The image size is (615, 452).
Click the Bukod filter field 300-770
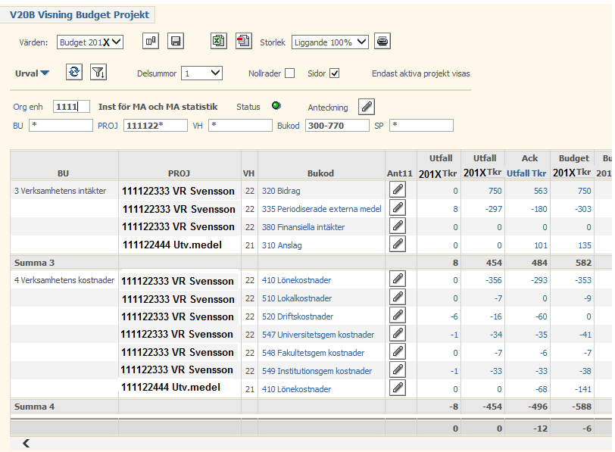click(x=337, y=126)
